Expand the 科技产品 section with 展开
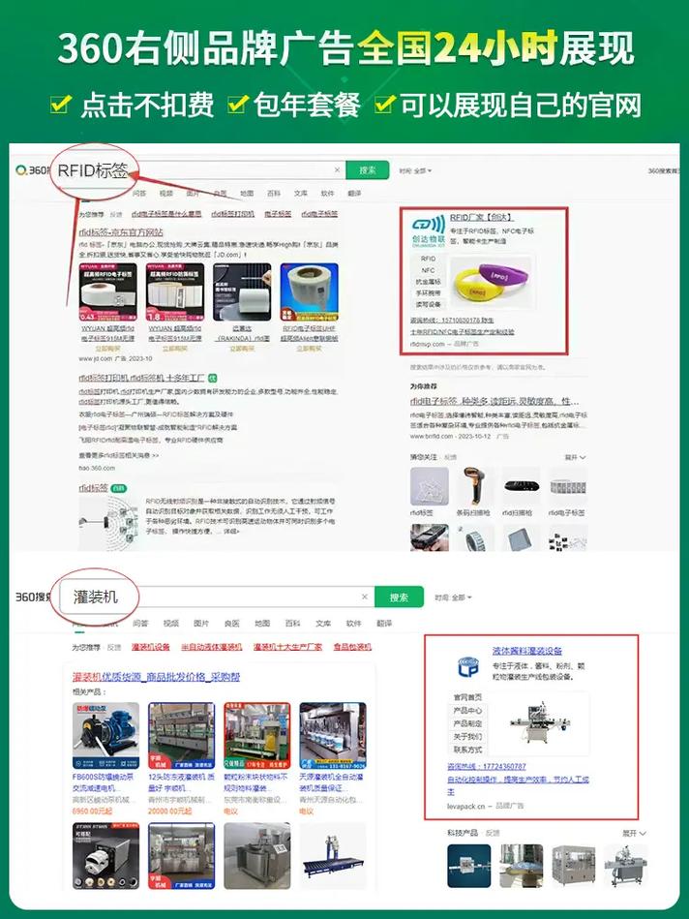The width and height of the screenshot is (689, 919). (x=634, y=833)
